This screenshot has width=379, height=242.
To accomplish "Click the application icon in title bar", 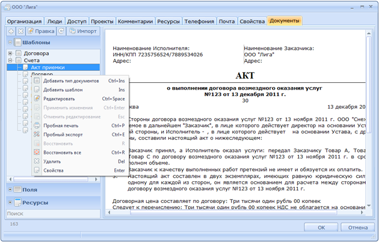I will 7,7.
